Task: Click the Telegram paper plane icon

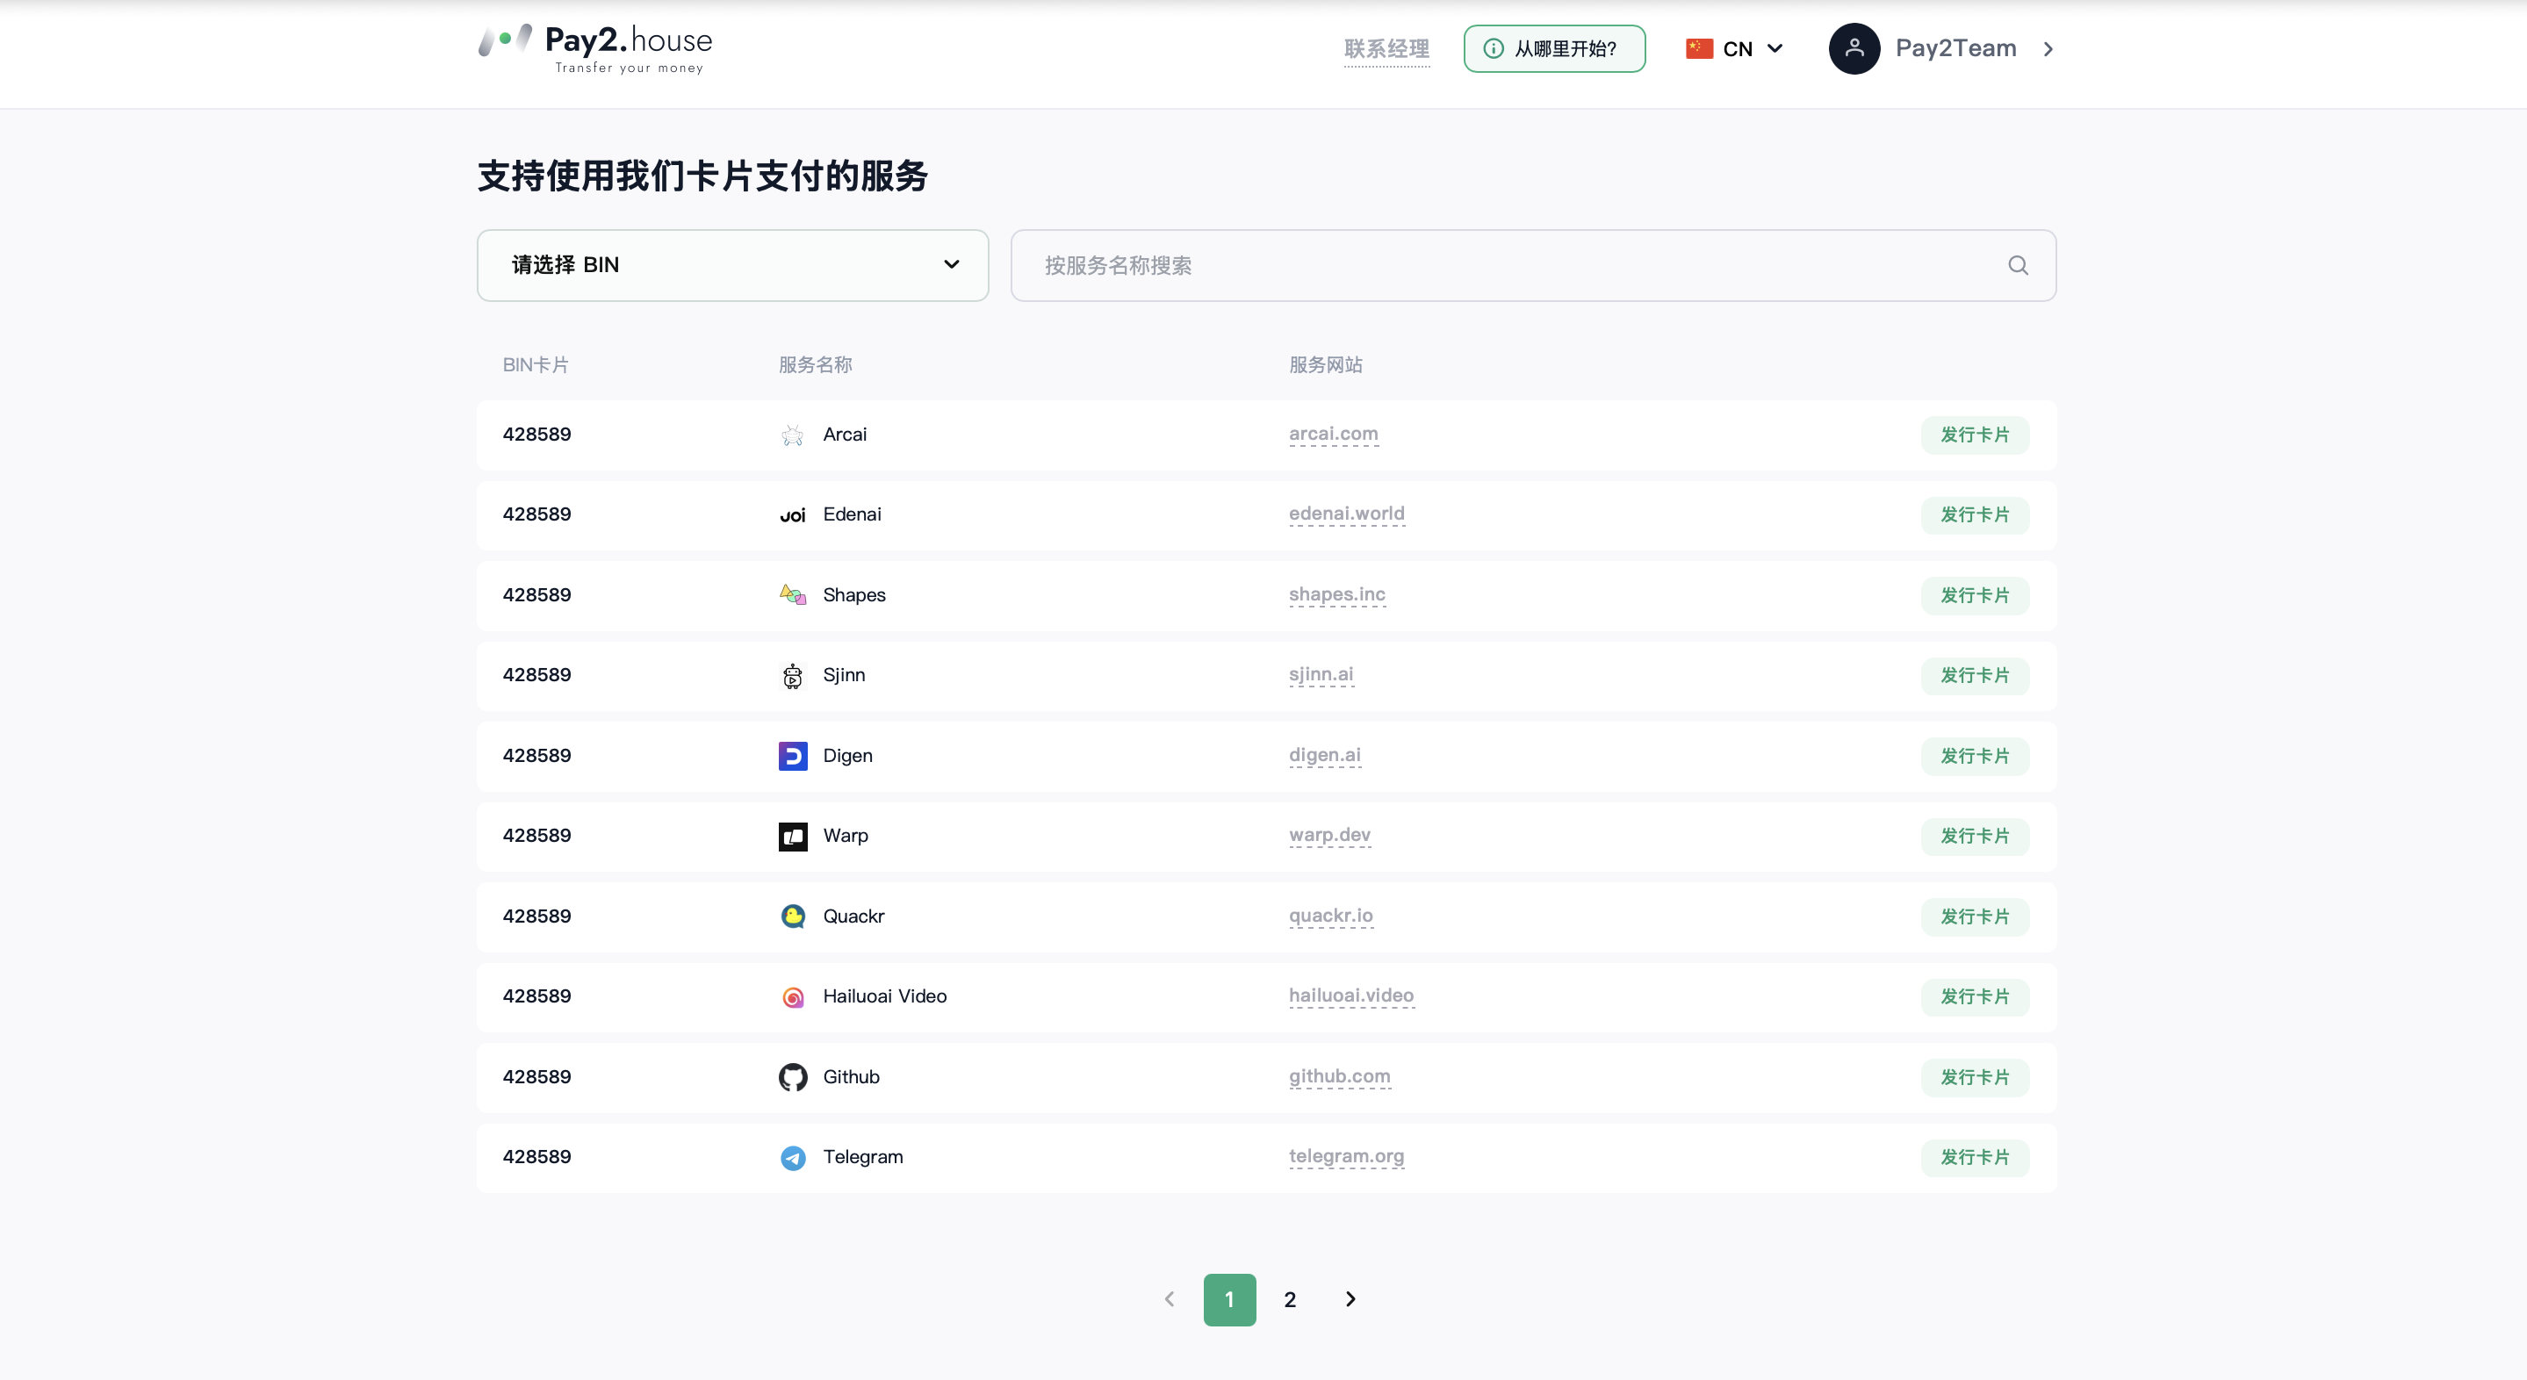Action: pos(793,1157)
